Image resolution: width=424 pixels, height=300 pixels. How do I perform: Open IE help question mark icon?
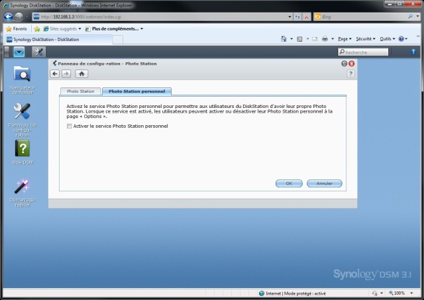tap(401, 39)
